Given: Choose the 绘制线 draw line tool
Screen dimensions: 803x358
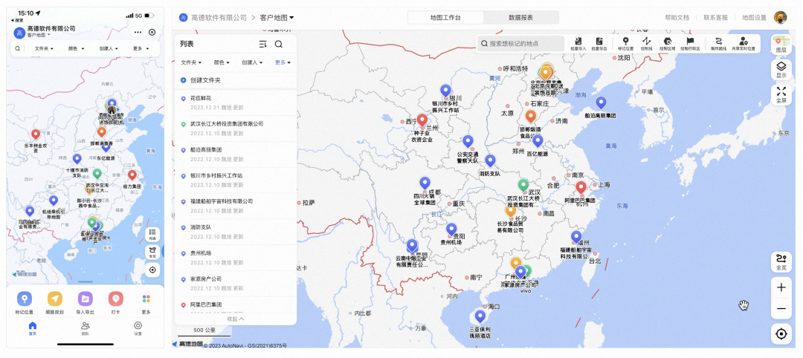Looking at the screenshot, I should [646, 43].
